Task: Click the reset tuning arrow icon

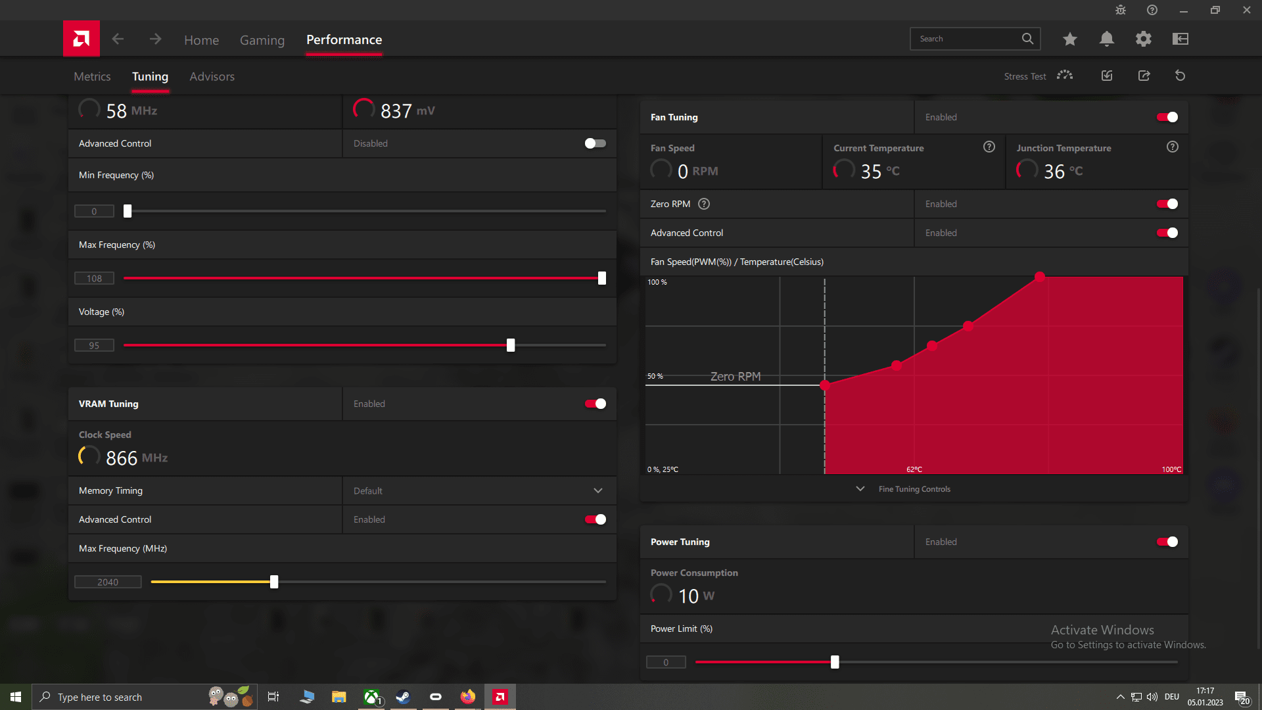Action: point(1180,76)
